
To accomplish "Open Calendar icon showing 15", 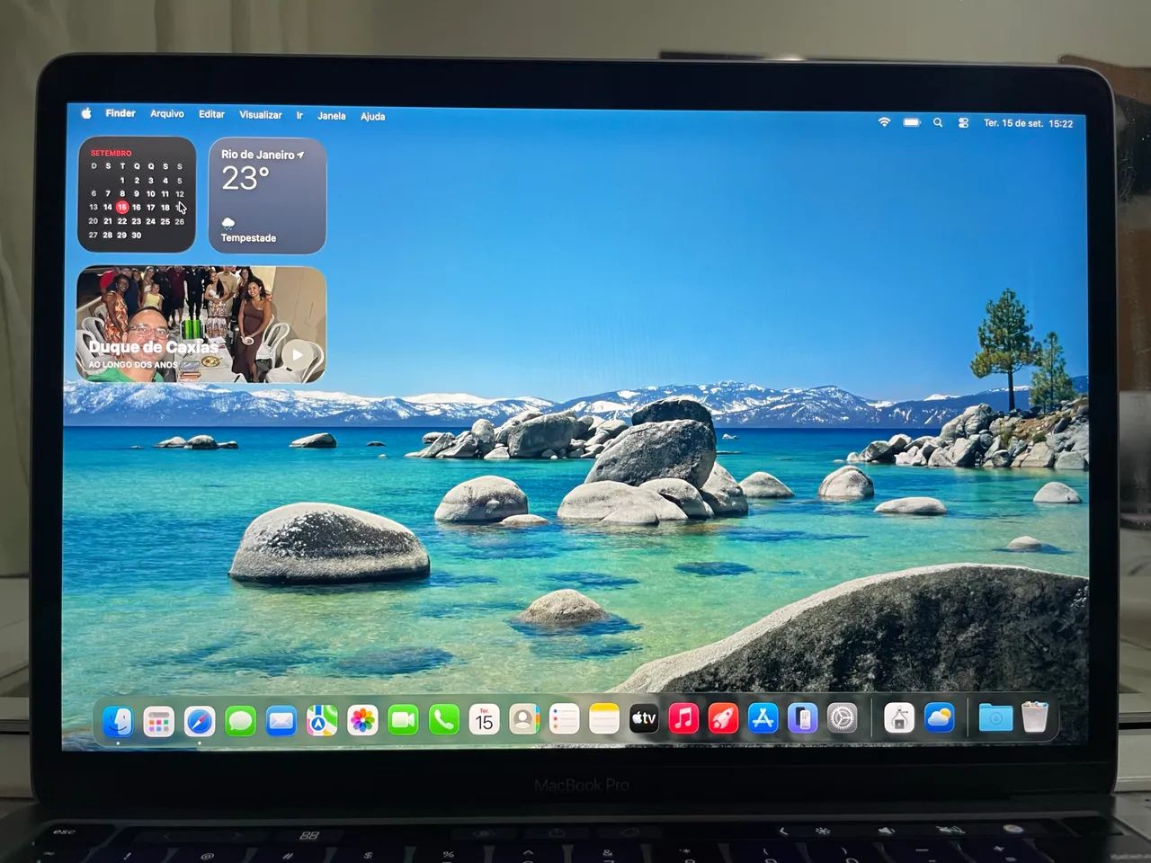I will [484, 719].
